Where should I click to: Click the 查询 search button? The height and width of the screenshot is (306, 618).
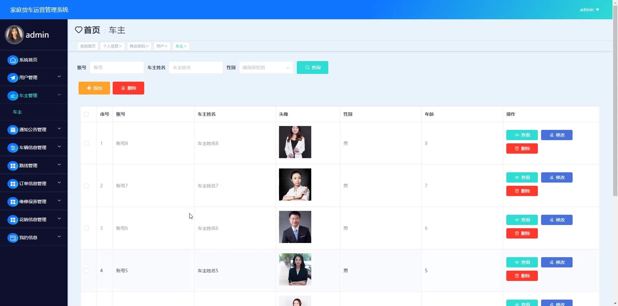pyautogui.click(x=313, y=67)
